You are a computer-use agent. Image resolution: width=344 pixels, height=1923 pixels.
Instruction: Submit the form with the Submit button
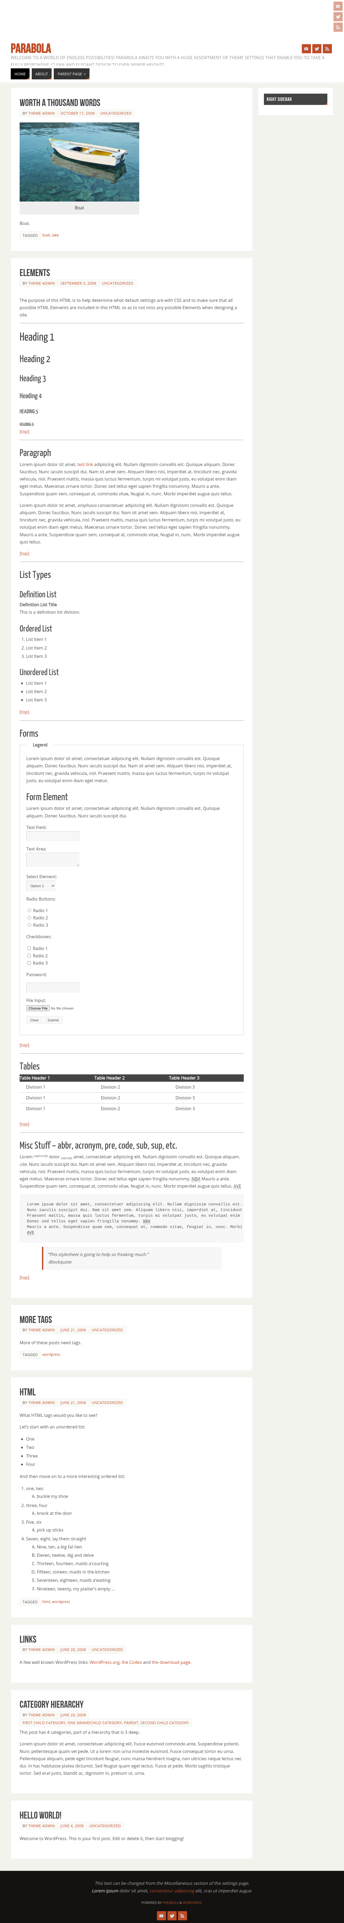pos(53,1020)
